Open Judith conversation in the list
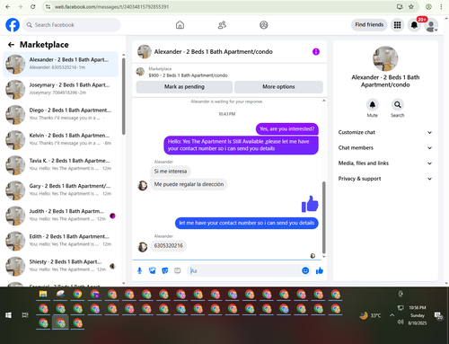The width and height of the screenshot is (449, 344). pyautogui.click(x=61, y=216)
